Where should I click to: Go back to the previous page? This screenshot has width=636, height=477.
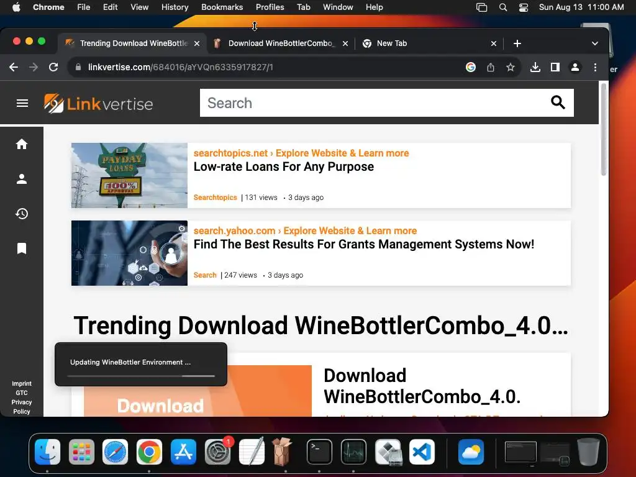coord(14,67)
